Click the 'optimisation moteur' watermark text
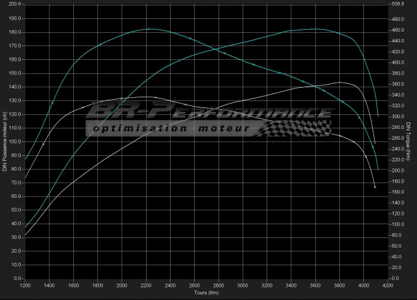This screenshot has width=417, height=300. [171, 128]
